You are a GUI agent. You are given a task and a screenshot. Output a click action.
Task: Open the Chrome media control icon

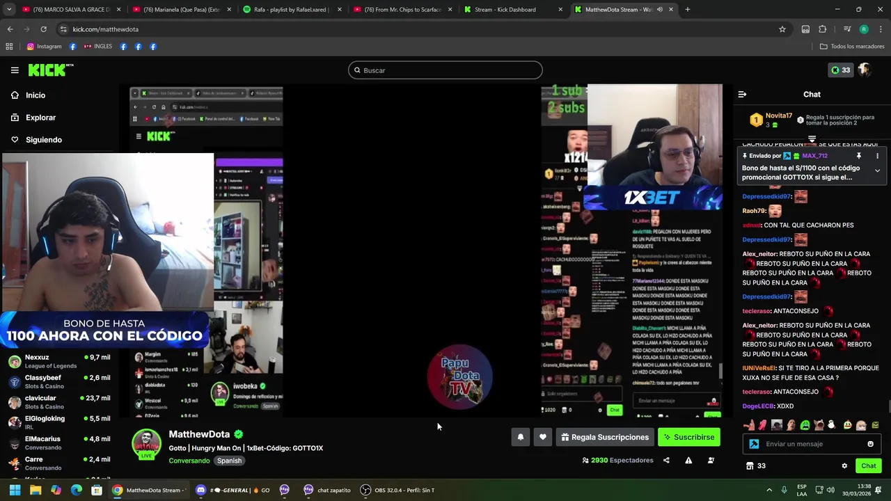[x=847, y=29]
